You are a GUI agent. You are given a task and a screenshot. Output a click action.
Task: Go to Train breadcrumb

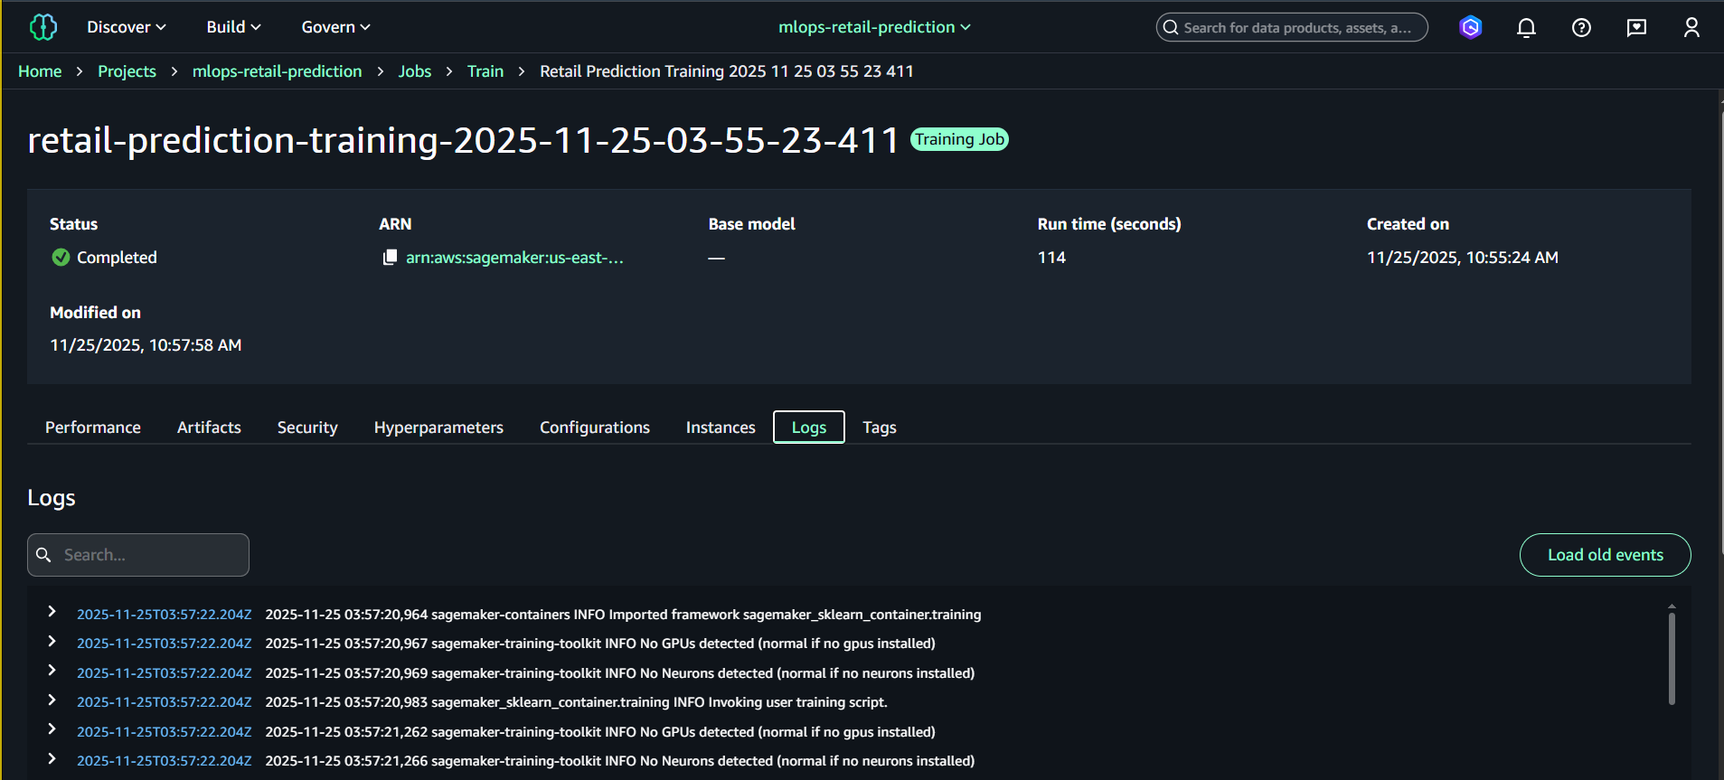[485, 71]
